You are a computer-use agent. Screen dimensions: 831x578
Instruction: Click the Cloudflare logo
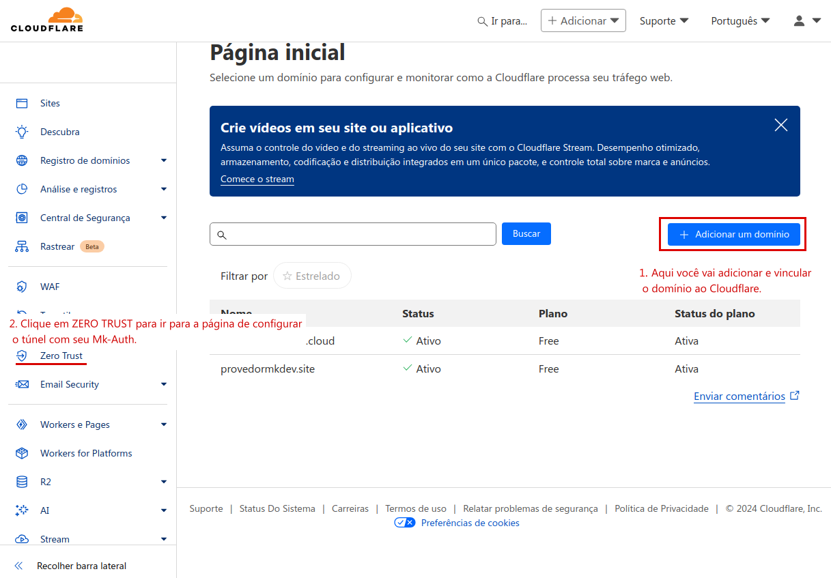click(46, 20)
